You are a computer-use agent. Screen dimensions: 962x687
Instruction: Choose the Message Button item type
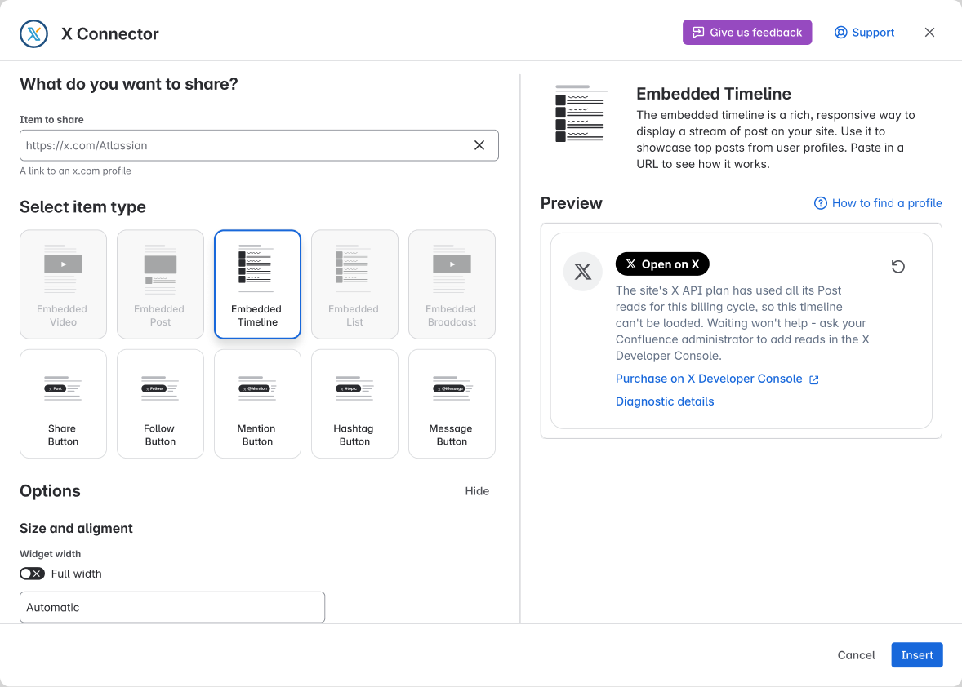pos(452,404)
